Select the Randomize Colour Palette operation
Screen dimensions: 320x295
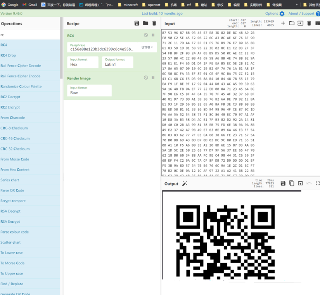pos(30,86)
